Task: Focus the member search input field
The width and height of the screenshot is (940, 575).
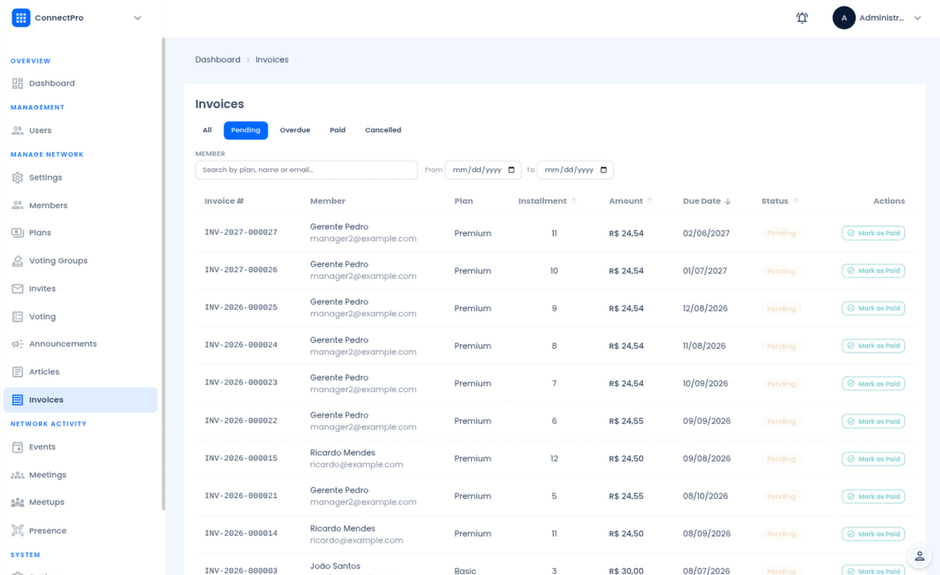Action: tap(306, 170)
